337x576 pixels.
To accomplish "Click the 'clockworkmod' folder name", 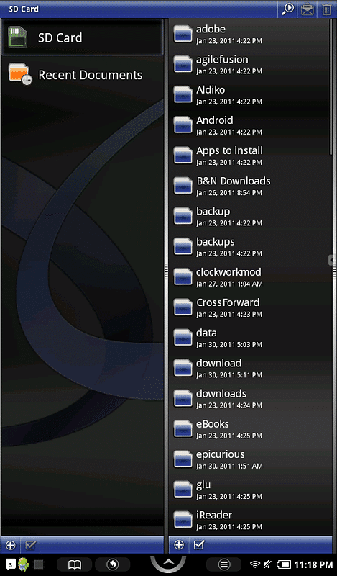I will pos(228,272).
